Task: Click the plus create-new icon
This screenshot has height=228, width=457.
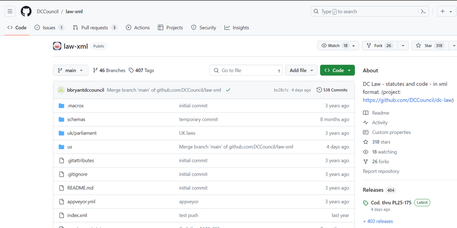Action: [443, 11]
